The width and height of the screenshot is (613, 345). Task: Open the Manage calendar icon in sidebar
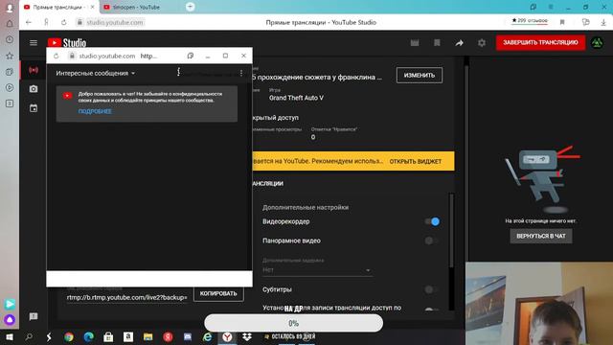click(34, 108)
